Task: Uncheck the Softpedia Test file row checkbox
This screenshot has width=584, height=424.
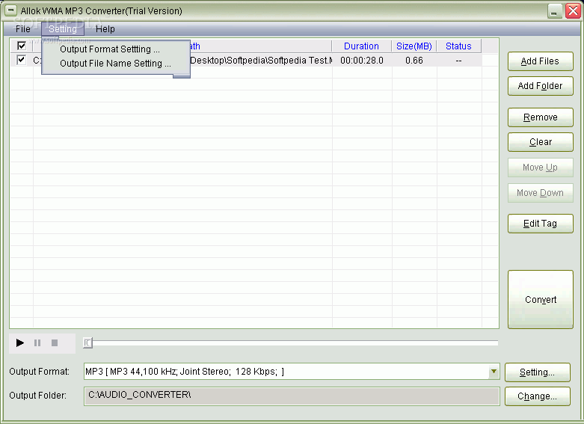Action: click(x=22, y=60)
